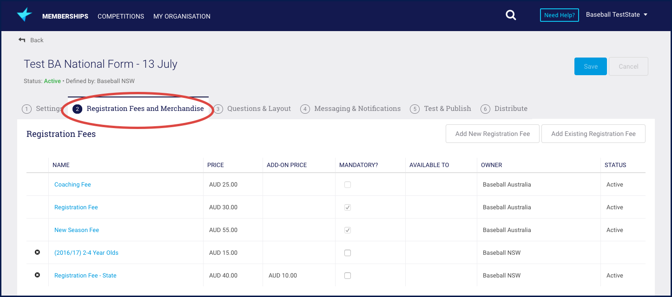The height and width of the screenshot is (297, 672).
Task: Click the AUD 15.00 price cell
Action: pos(223,252)
